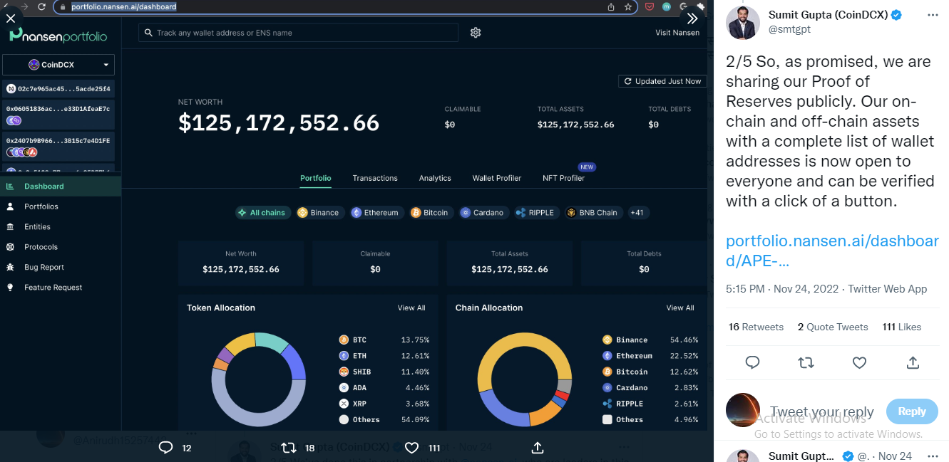This screenshot has height=462, width=949.
Task: Click the retweet icon under the tweet text
Action: pos(806,362)
